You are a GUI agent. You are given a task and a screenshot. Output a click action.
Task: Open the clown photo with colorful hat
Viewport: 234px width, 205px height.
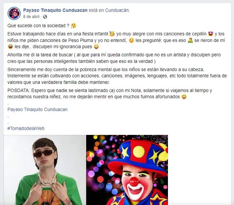click(127, 170)
